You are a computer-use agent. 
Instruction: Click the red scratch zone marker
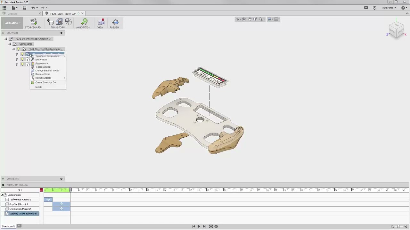click(41, 190)
